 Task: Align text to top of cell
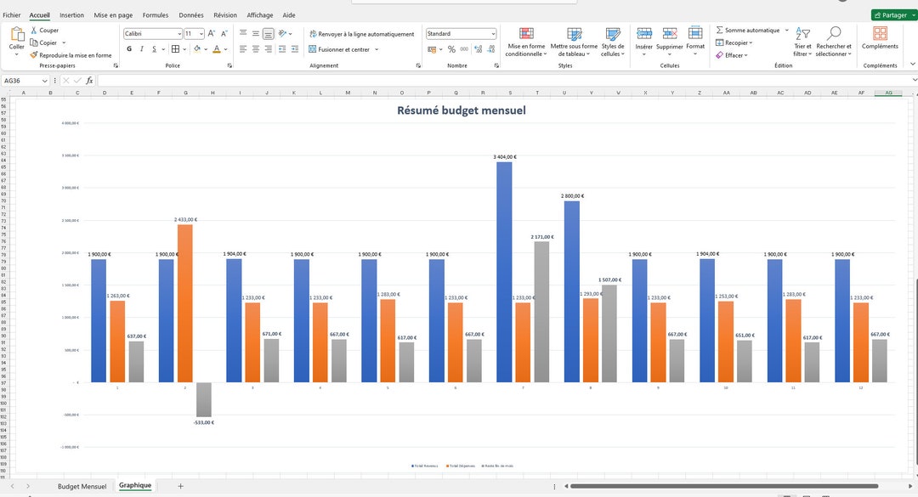[x=243, y=33]
